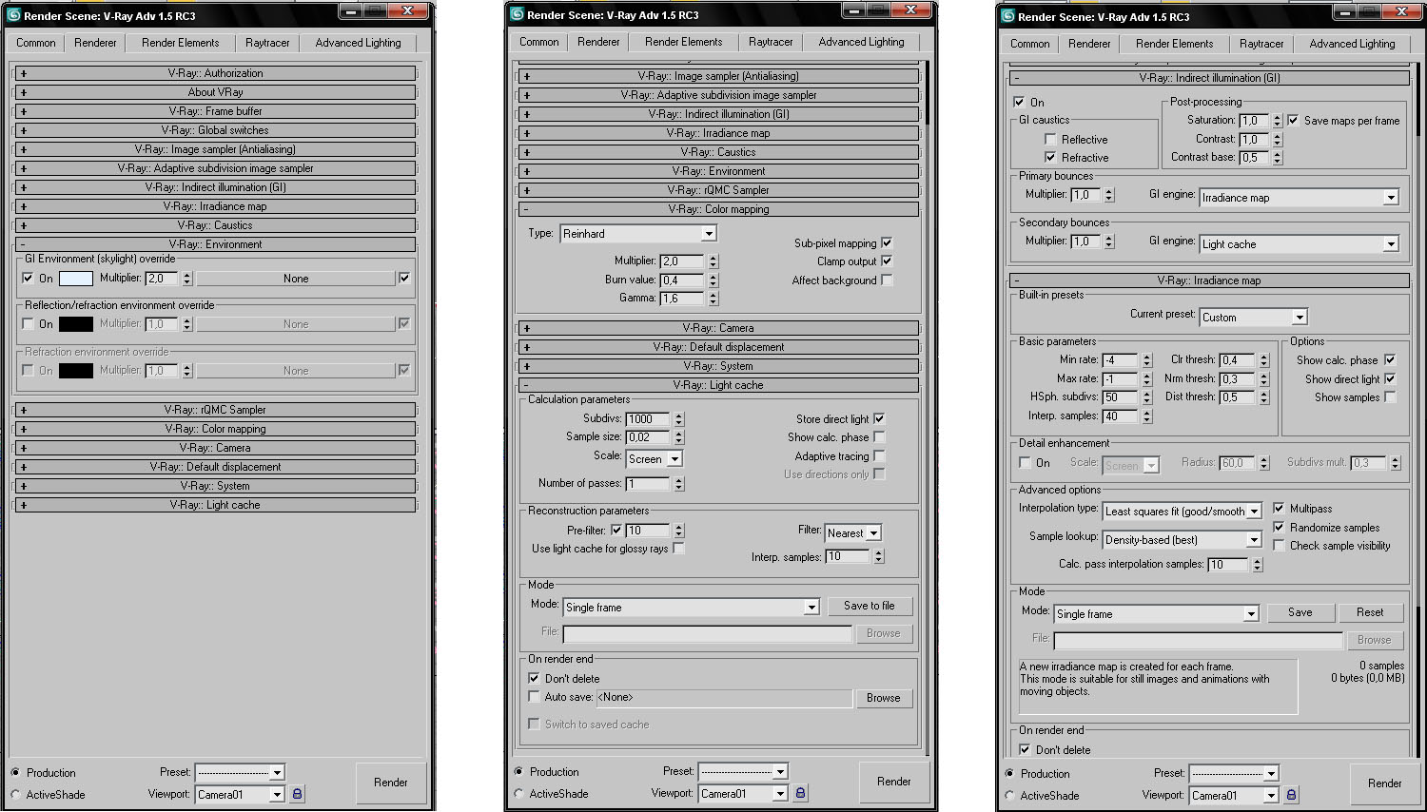Open Viewport Camera01 dropdown in left window
This screenshot has width=1427, height=812.
240,795
